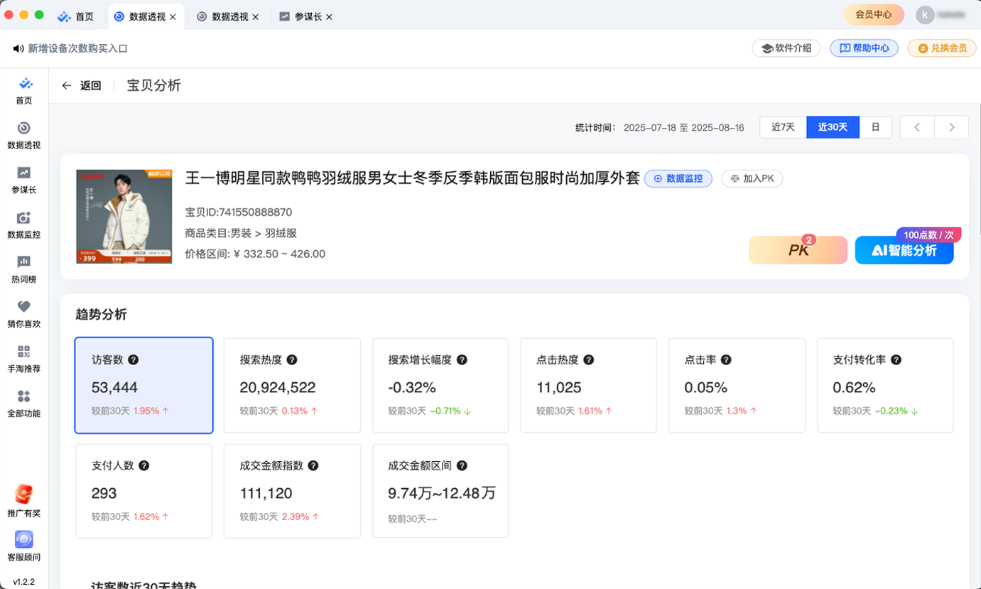Open 全部功能 in the left sidebar
This screenshot has width=981, height=589.
pyautogui.click(x=23, y=403)
